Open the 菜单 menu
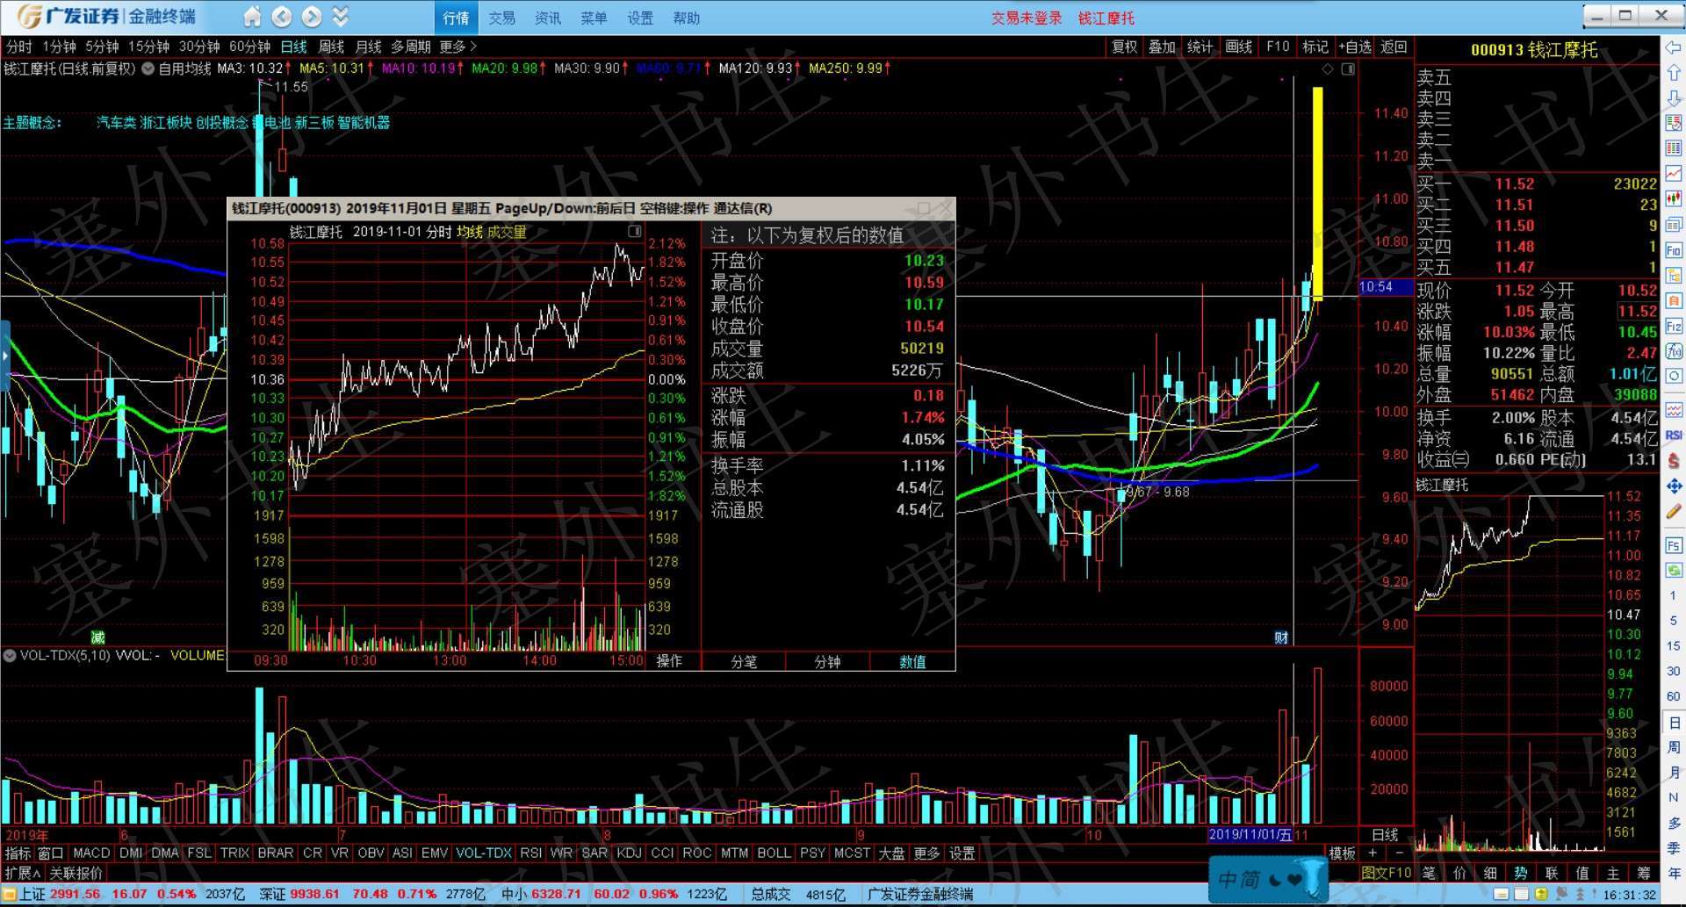Screen dimensions: 1686x907 click(x=594, y=18)
